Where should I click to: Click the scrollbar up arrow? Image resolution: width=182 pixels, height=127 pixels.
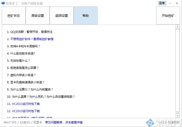177,27
